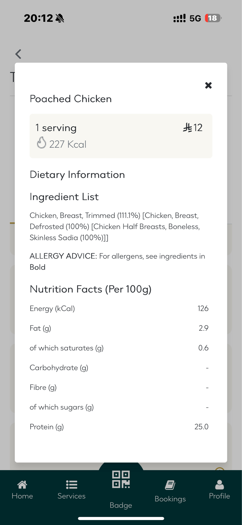Viewport: 242px width, 525px height.
Task: Tap the Protein (g) row
Action: coord(119,427)
